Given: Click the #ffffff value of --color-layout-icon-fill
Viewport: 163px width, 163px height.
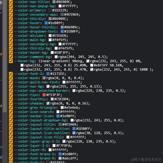Looking at the screenshot, I should (x=77, y=137).
